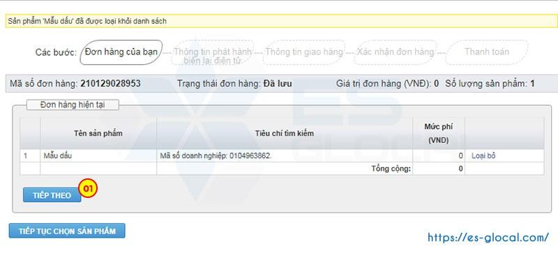The image size is (558, 255).
Task: Click the TIẾP THEO button
Action: tap(52, 195)
